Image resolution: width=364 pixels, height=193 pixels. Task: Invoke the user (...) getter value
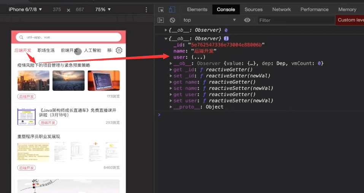point(198,57)
